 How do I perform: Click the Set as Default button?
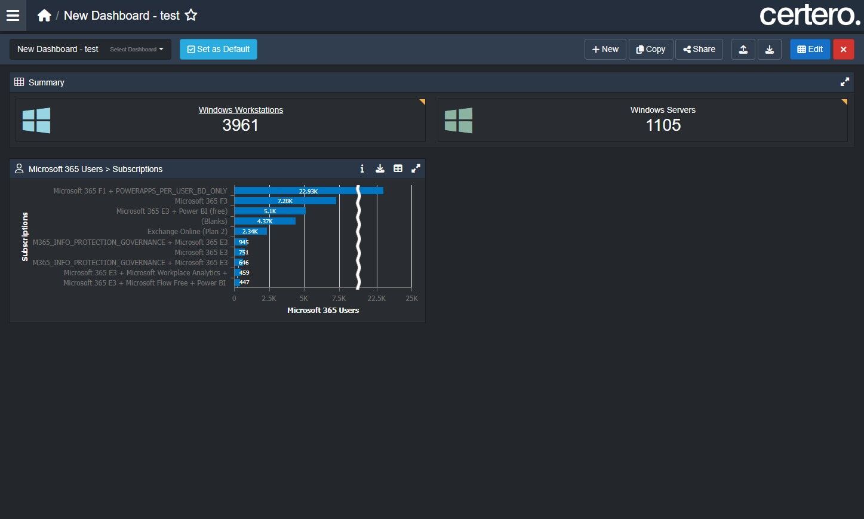point(219,49)
